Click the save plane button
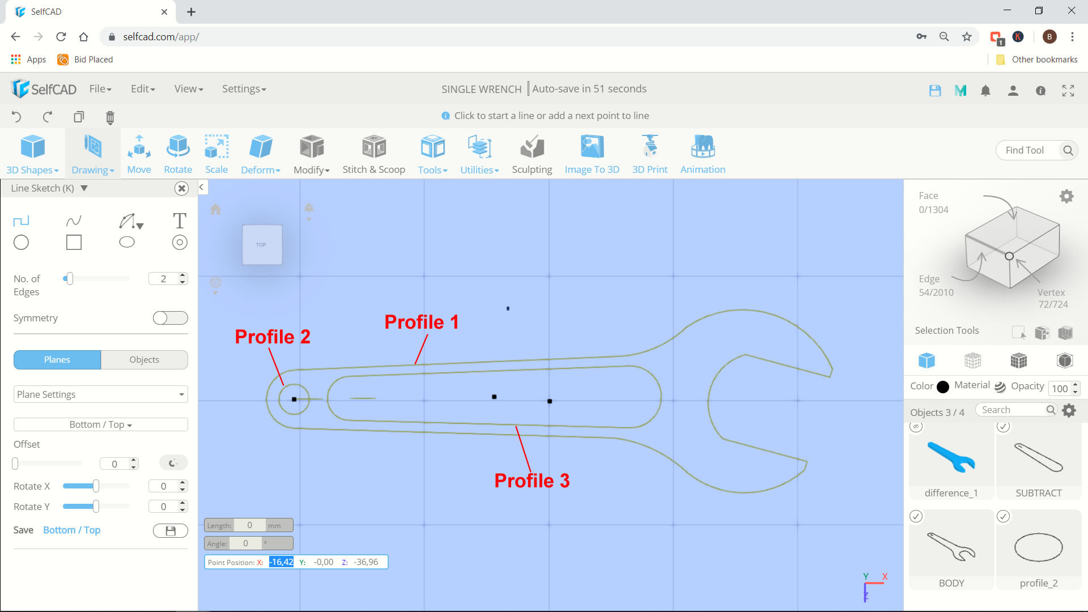This screenshot has height=612, width=1088. tap(170, 531)
